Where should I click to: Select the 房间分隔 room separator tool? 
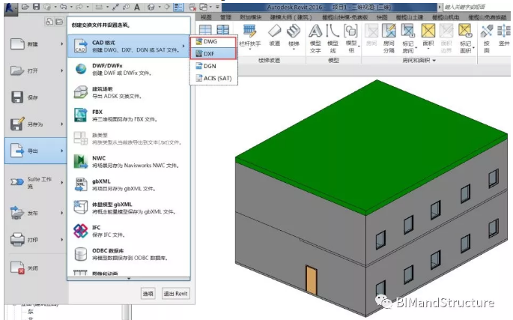coord(389,39)
